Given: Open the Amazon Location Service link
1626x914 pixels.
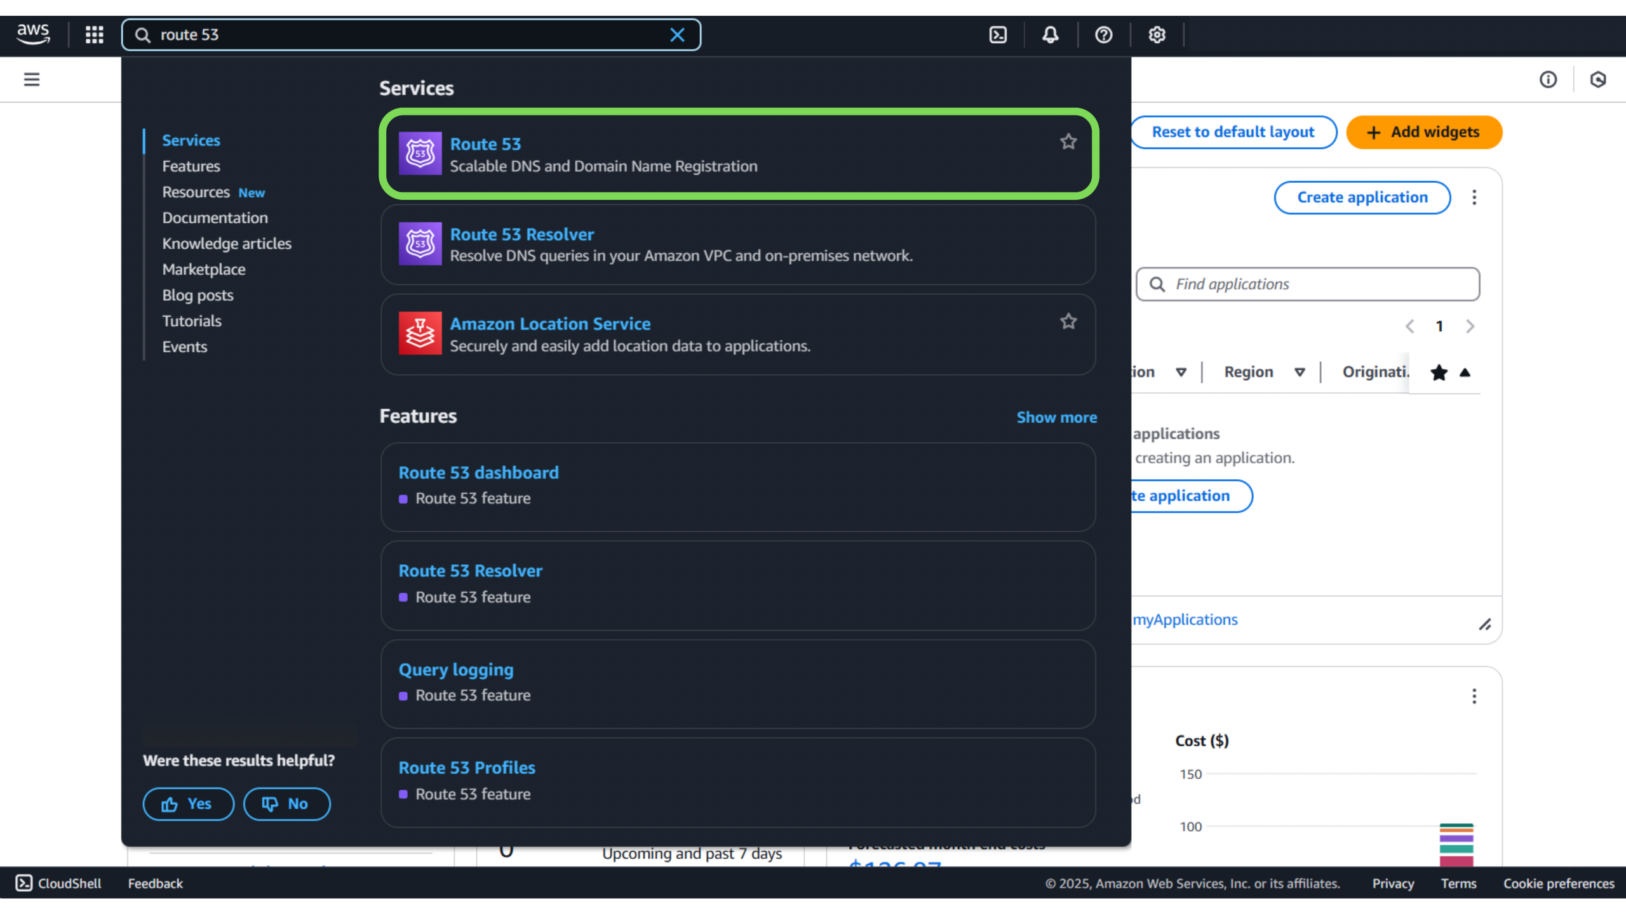Looking at the screenshot, I should 550,324.
